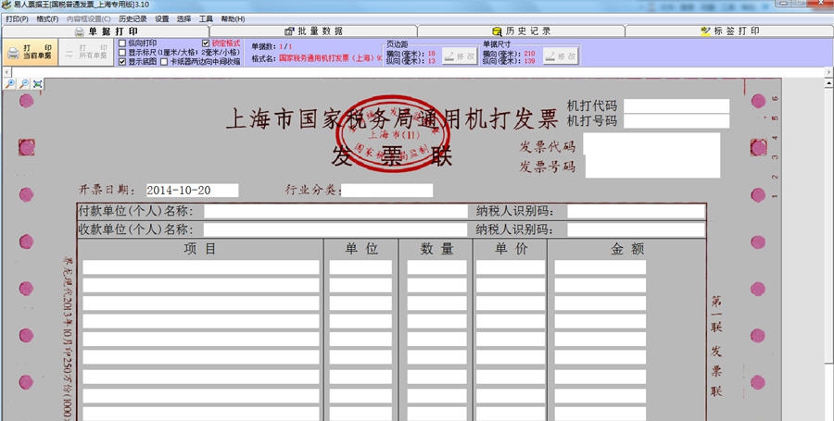Click the fit-to-window zoom icon
Viewport: 834px width, 421px height.
pos(38,84)
